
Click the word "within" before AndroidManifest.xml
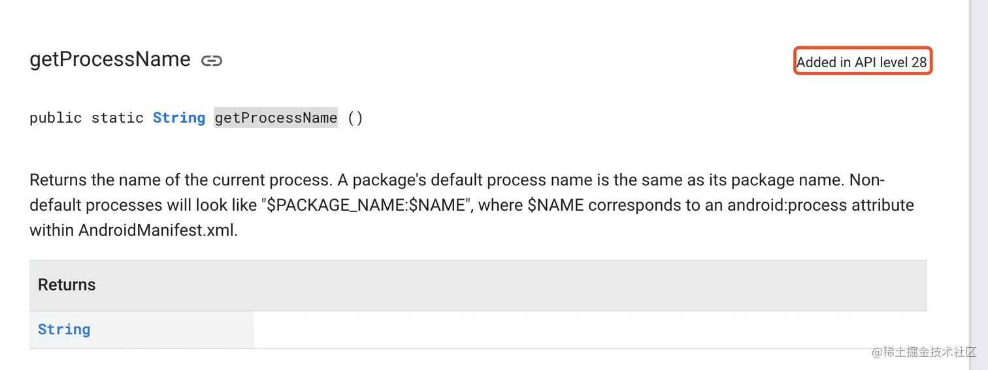[x=52, y=230]
